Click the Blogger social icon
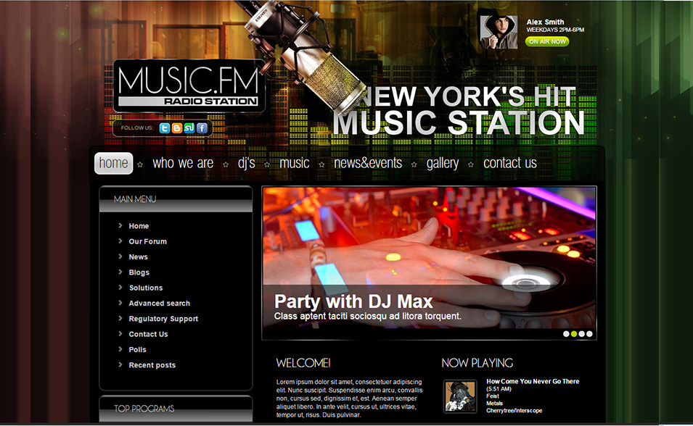 point(176,128)
